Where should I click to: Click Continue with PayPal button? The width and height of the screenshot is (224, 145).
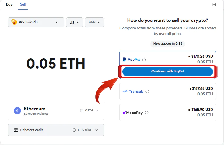point(167,71)
